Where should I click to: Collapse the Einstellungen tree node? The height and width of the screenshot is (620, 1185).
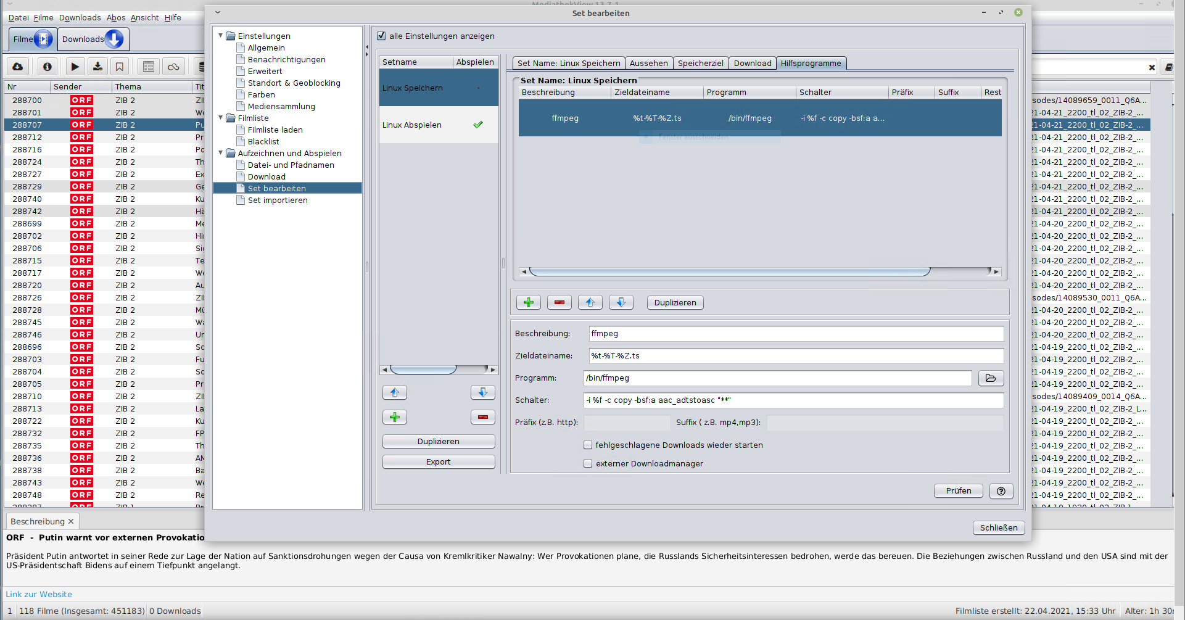coord(221,36)
